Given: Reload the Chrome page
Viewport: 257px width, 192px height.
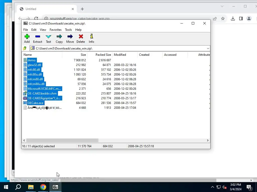Looking at the screenshot, I should pos(36,18).
